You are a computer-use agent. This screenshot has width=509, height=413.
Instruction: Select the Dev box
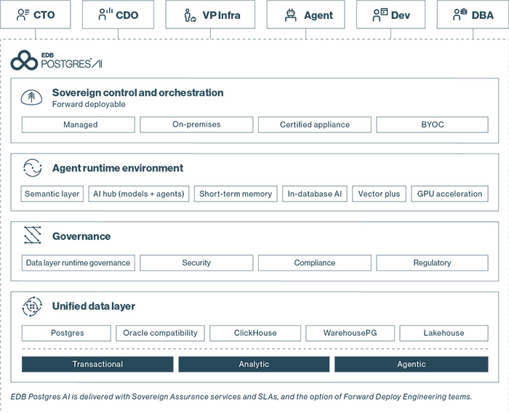391,15
